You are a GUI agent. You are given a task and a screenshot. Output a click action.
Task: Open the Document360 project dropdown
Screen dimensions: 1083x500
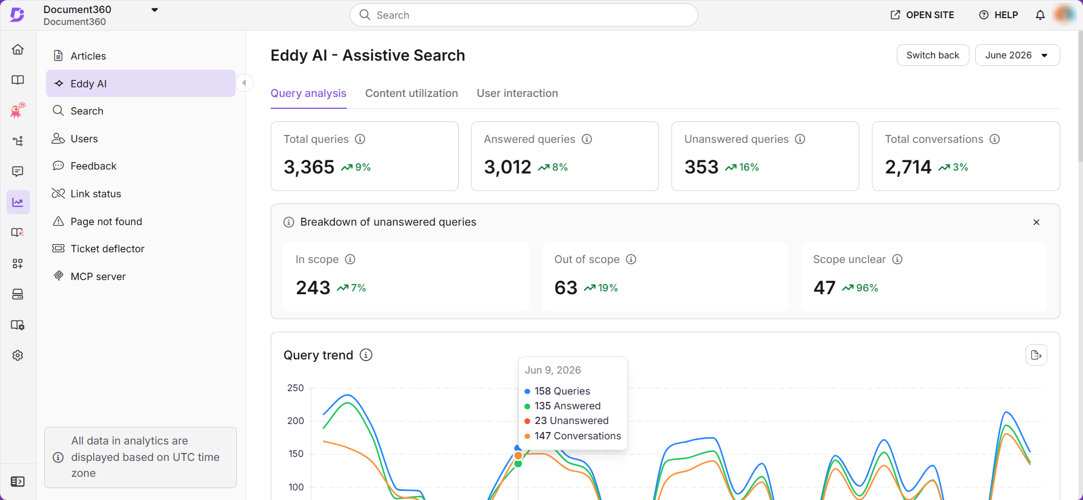coord(154,10)
